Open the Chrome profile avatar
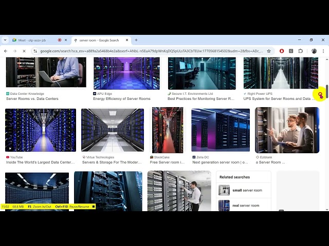The image size is (329, 246). 314,51
